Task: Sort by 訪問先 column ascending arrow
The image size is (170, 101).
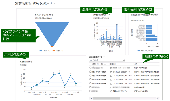Action: coord(105,64)
